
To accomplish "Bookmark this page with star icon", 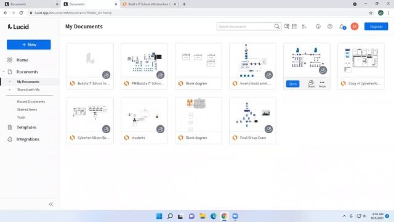I will pyautogui.click(x=371, y=13).
